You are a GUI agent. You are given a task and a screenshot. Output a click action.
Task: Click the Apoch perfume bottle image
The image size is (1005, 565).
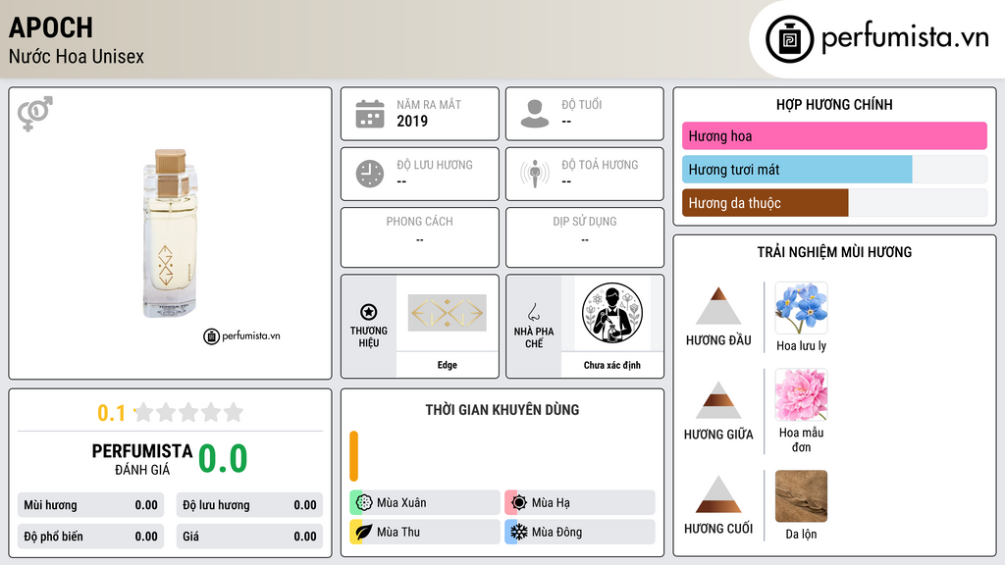coord(170,233)
